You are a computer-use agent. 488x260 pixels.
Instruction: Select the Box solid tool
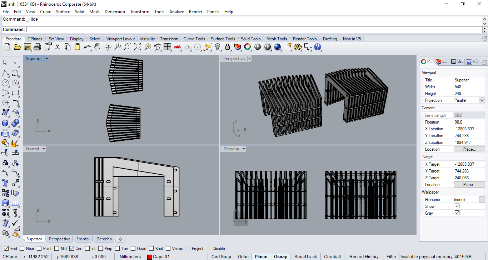(x=5, y=123)
